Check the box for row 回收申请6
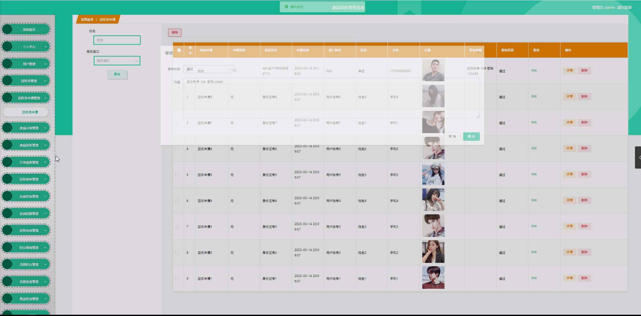 tap(177, 149)
